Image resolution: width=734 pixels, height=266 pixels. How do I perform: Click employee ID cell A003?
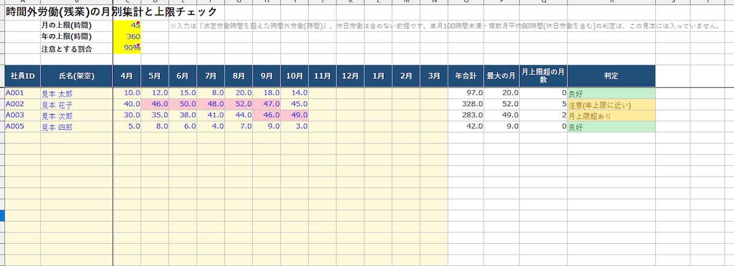[23, 115]
